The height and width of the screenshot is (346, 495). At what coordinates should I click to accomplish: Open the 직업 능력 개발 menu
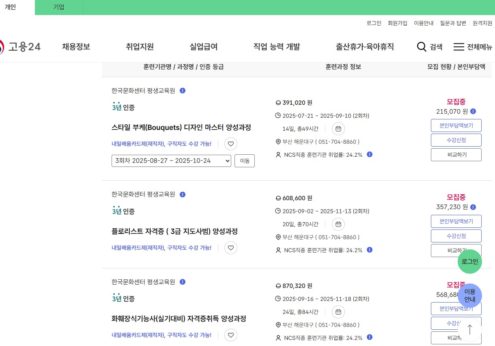click(x=276, y=47)
